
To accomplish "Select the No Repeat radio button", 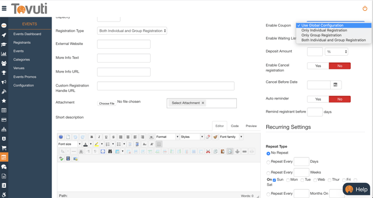I will tap(268, 153).
